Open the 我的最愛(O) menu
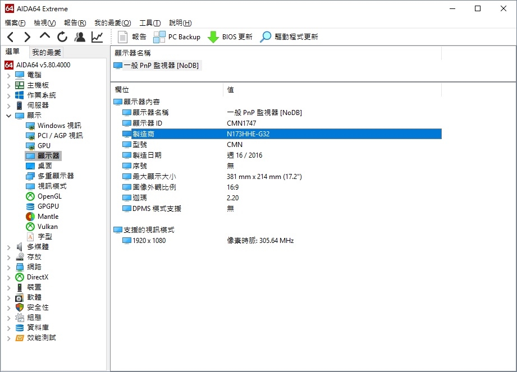This screenshot has width=517, height=372. click(113, 23)
